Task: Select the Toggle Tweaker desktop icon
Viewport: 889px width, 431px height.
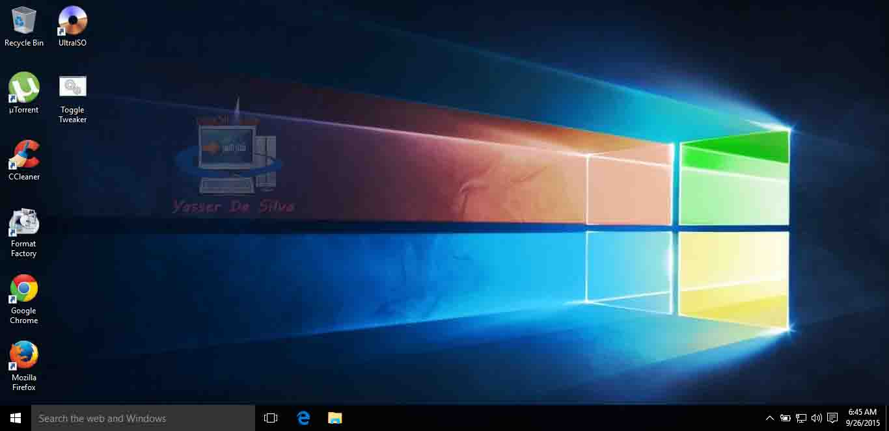Action: click(x=72, y=99)
